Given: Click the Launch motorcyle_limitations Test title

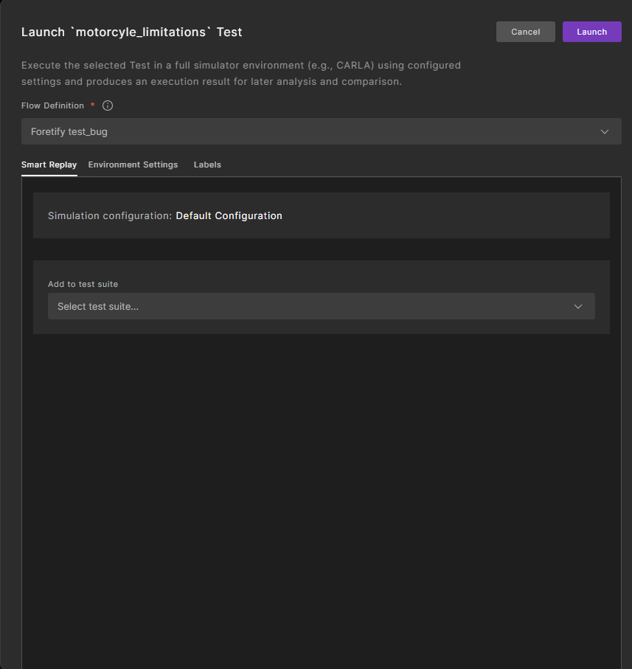Looking at the screenshot, I should click(x=131, y=32).
